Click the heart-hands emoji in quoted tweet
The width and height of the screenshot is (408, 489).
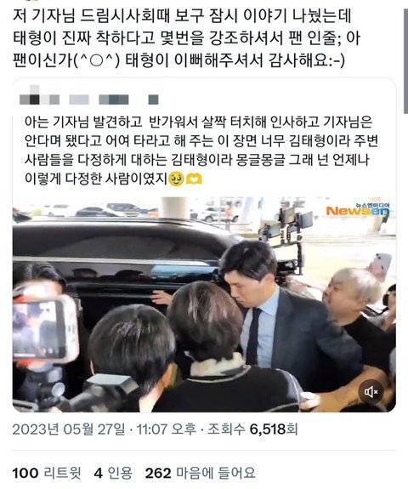pos(194,179)
